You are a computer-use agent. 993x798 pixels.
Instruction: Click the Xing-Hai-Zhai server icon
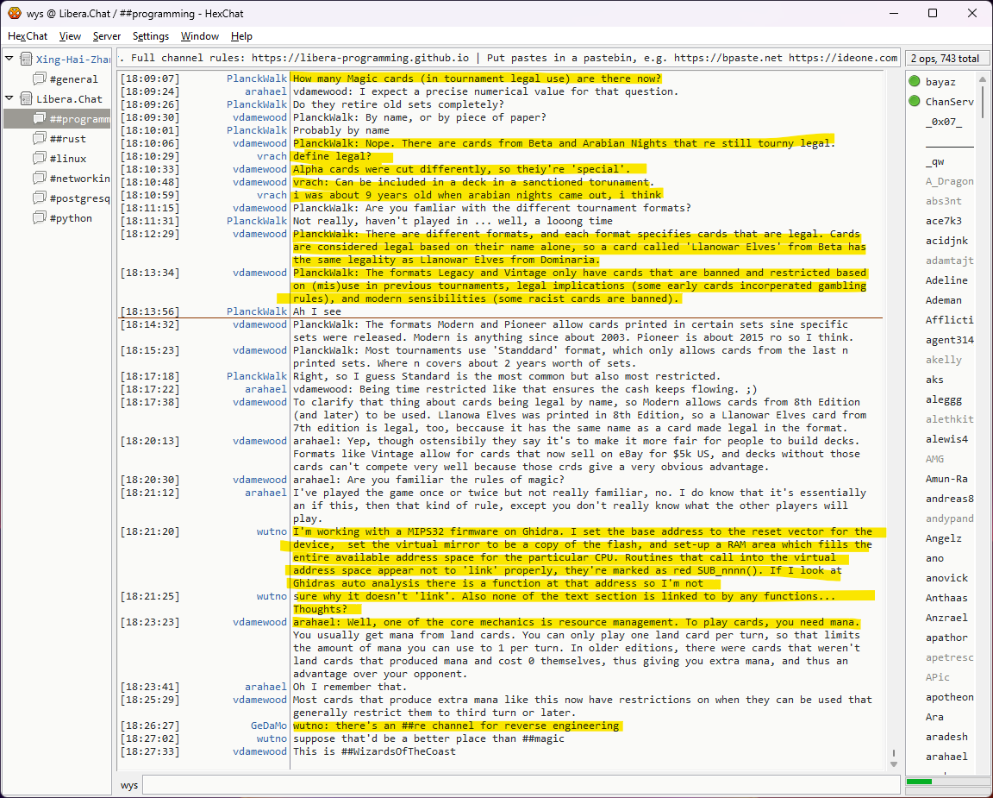coord(26,60)
